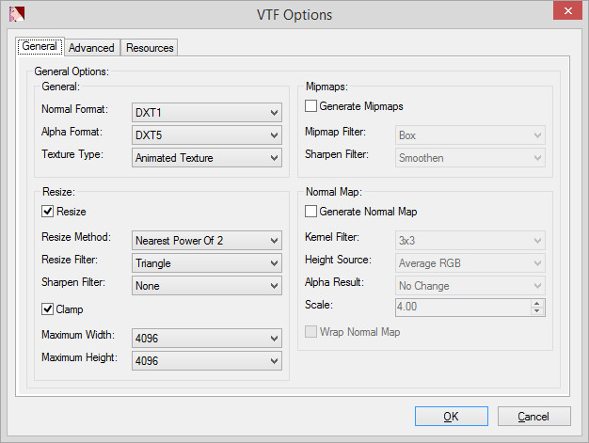Enable the Generate Normal Map checkbox
The image size is (589, 443).
click(311, 212)
